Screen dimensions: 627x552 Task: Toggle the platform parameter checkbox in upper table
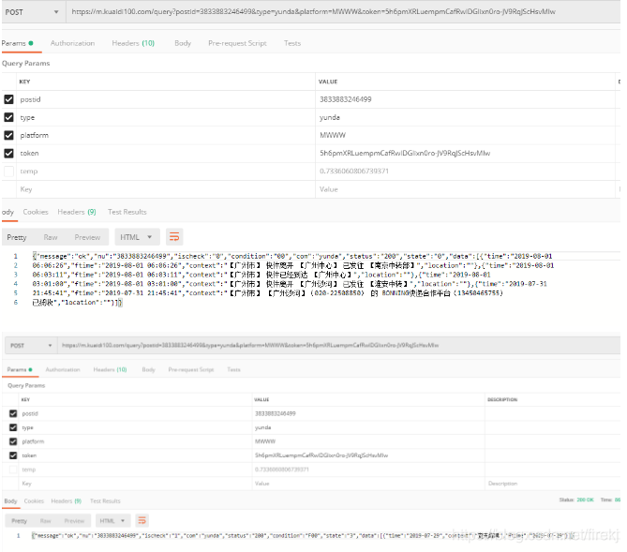(x=8, y=135)
